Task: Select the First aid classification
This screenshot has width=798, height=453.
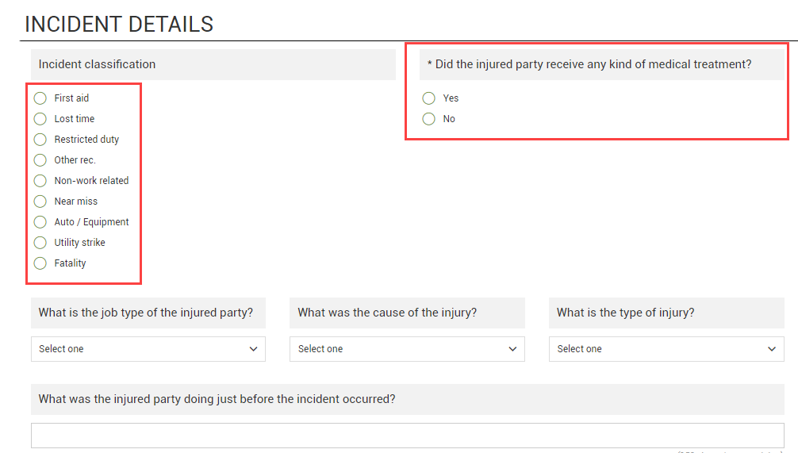Action: click(x=40, y=98)
